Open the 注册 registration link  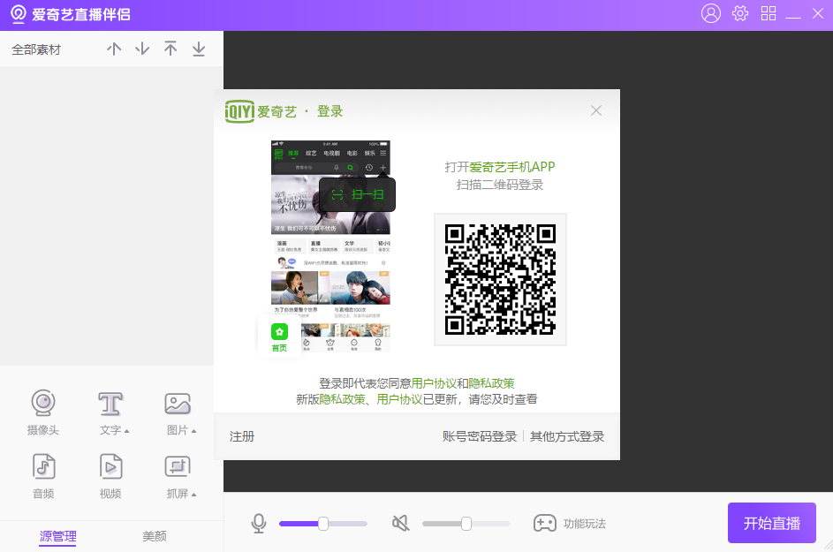coord(241,436)
